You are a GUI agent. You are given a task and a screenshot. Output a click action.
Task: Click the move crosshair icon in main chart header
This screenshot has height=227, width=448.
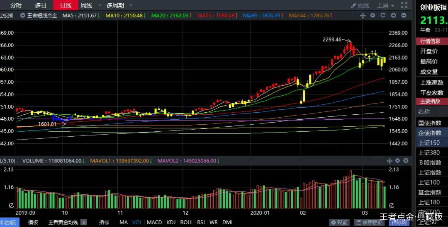coord(363,15)
